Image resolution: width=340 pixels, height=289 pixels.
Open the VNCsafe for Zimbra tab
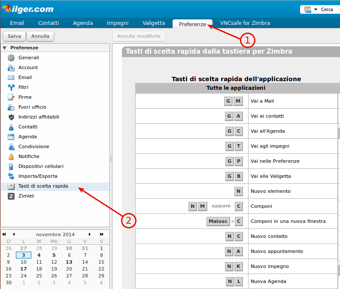tap(245, 23)
